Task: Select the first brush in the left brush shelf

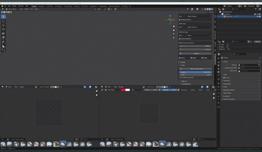Action: click(3, 144)
